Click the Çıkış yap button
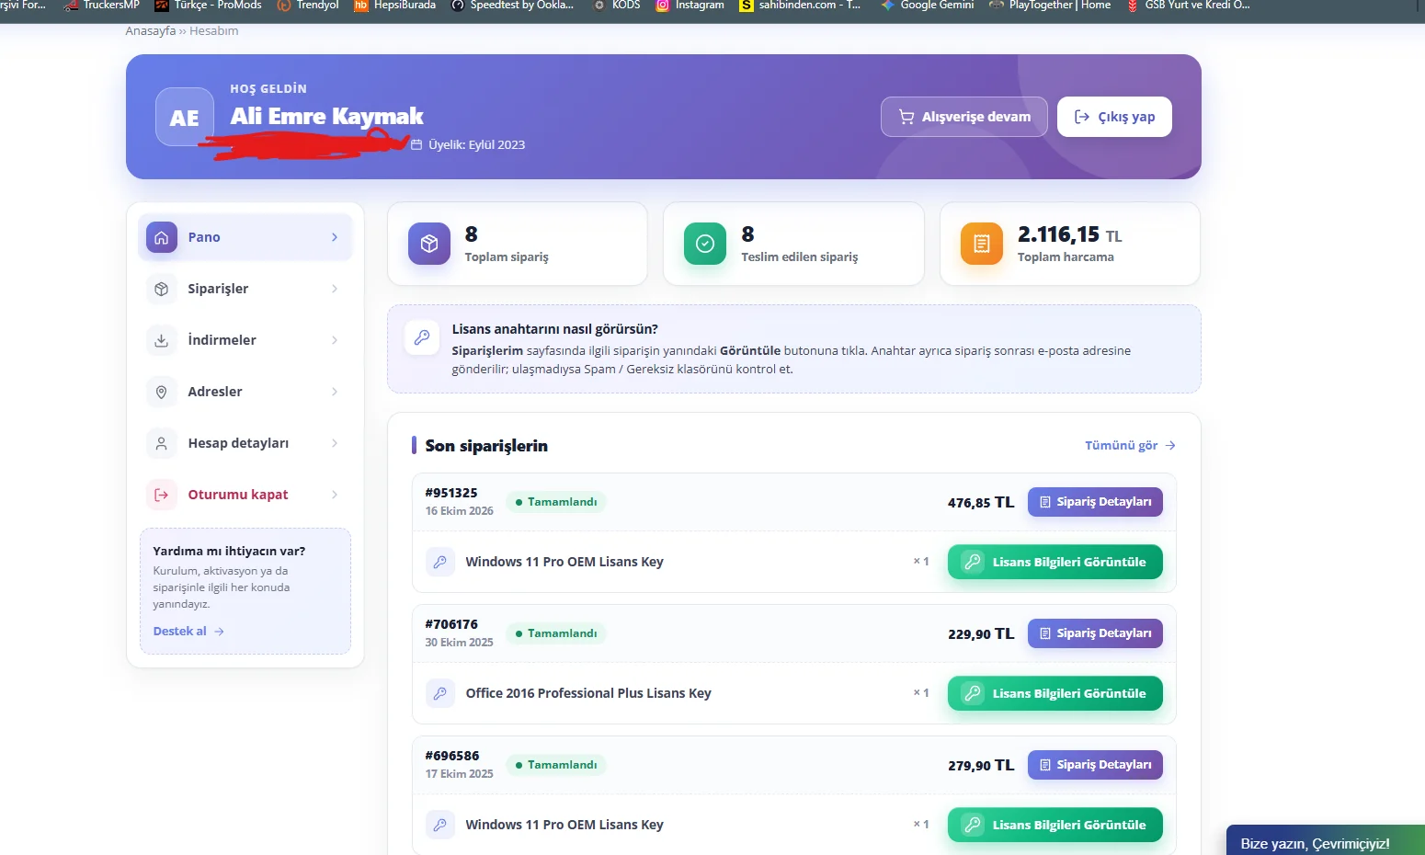The width and height of the screenshot is (1425, 855). click(x=1114, y=117)
